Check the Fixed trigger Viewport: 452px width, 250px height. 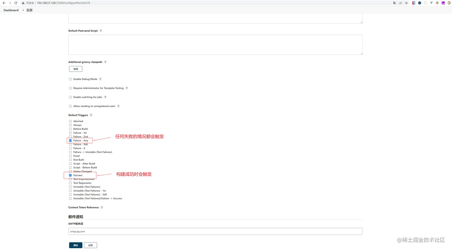click(70, 156)
